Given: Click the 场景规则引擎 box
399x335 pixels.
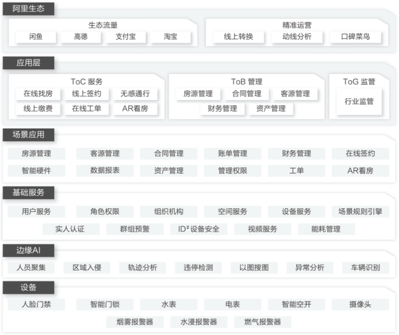Looking at the screenshot, I should click(x=361, y=212).
